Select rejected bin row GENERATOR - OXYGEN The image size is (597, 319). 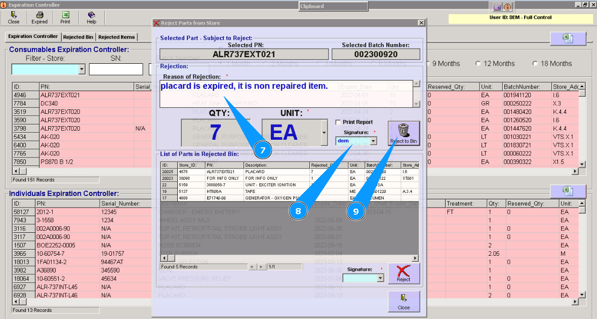290,198
